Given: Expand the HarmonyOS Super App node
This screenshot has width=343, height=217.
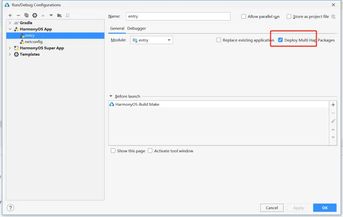Looking at the screenshot, I should click(10, 48).
